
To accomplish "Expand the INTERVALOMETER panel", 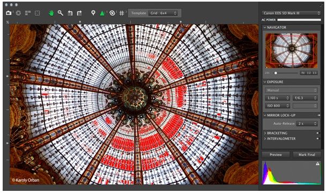I will point(265,138).
